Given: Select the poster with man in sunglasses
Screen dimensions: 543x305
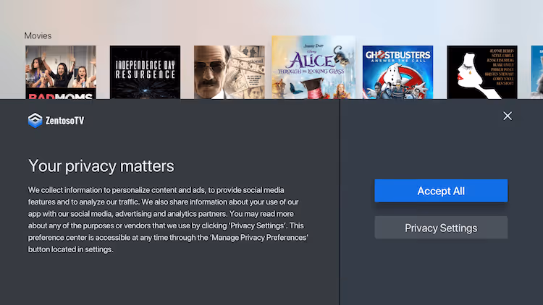Looking at the screenshot, I should (x=230, y=72).
